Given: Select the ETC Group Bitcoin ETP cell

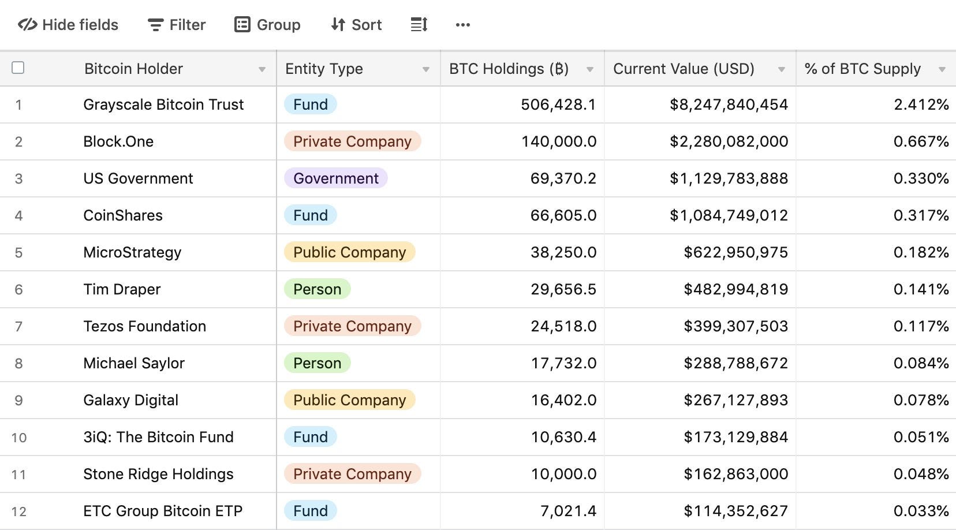Looking at the screenshot, I should pos(163,511).
